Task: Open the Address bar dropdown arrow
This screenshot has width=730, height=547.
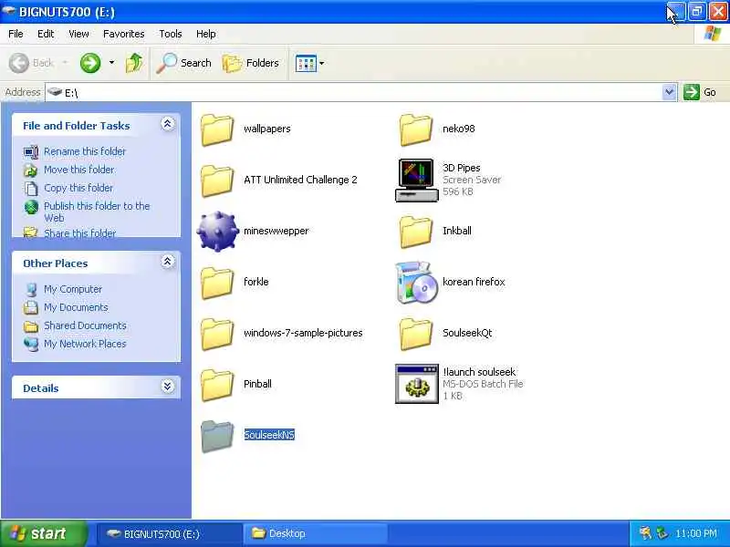Action: (669, 92)
